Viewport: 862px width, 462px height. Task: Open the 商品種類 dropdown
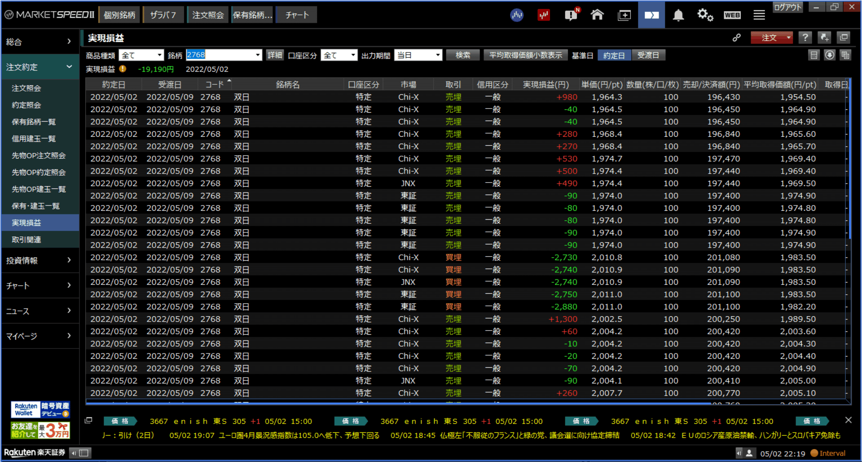click(141, 55)
